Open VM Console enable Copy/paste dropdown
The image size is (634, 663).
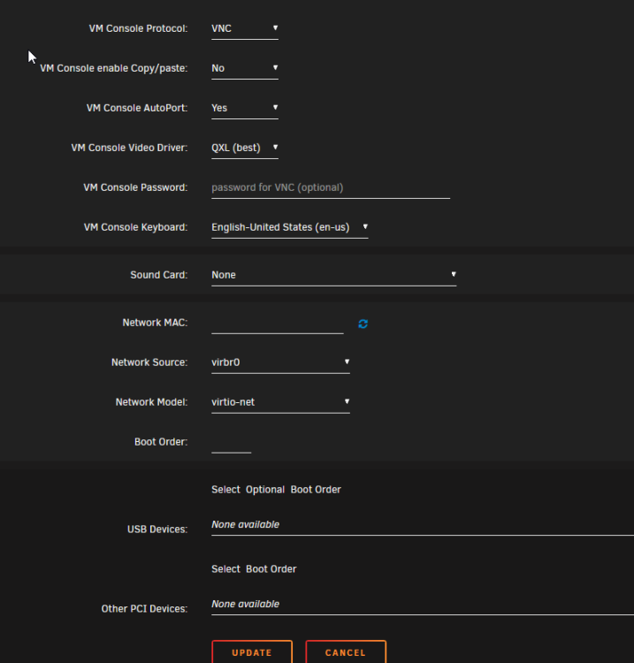tap(245, 68)
